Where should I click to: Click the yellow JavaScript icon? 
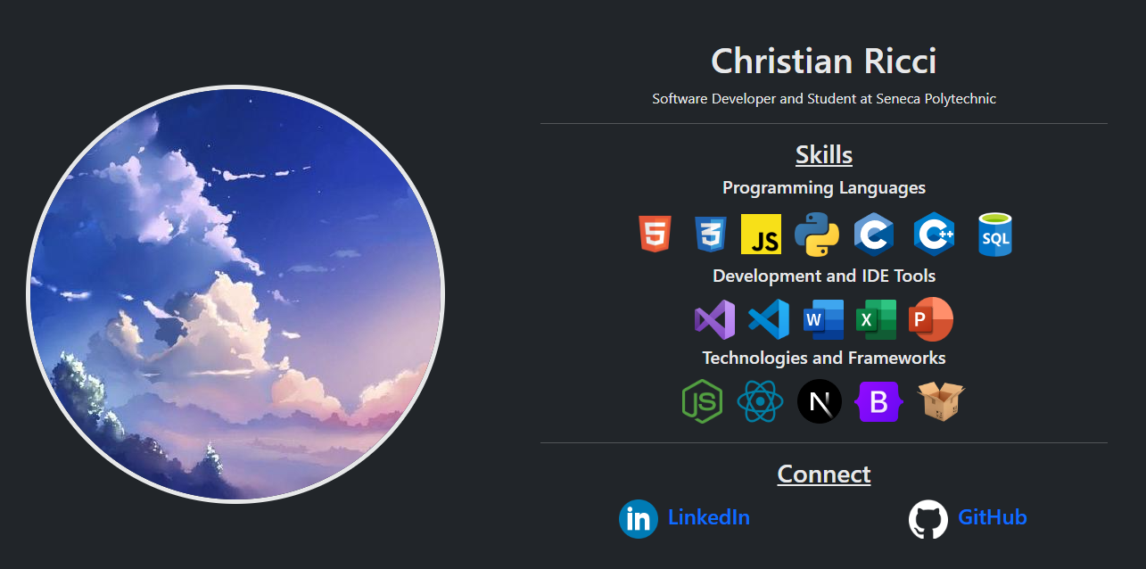pos(761,235)
